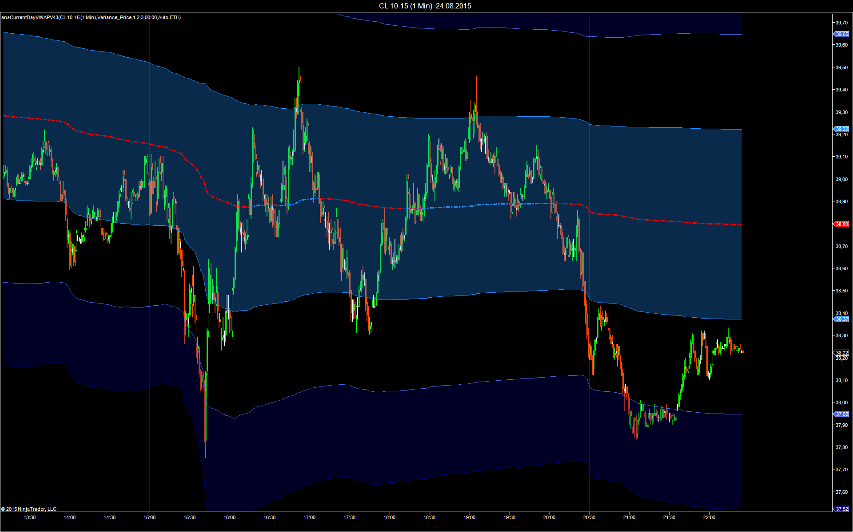This screenshot has width=853, height=532.
Task: Click the 13:30 time axis label
Action: [30, 517]
